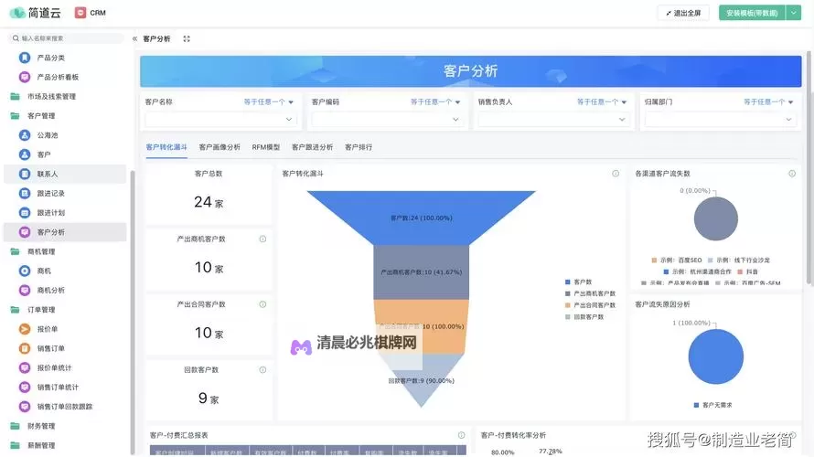Open 商机 form in sidebar
Viewport: 814px width, 457px height.
click(44, 271)
